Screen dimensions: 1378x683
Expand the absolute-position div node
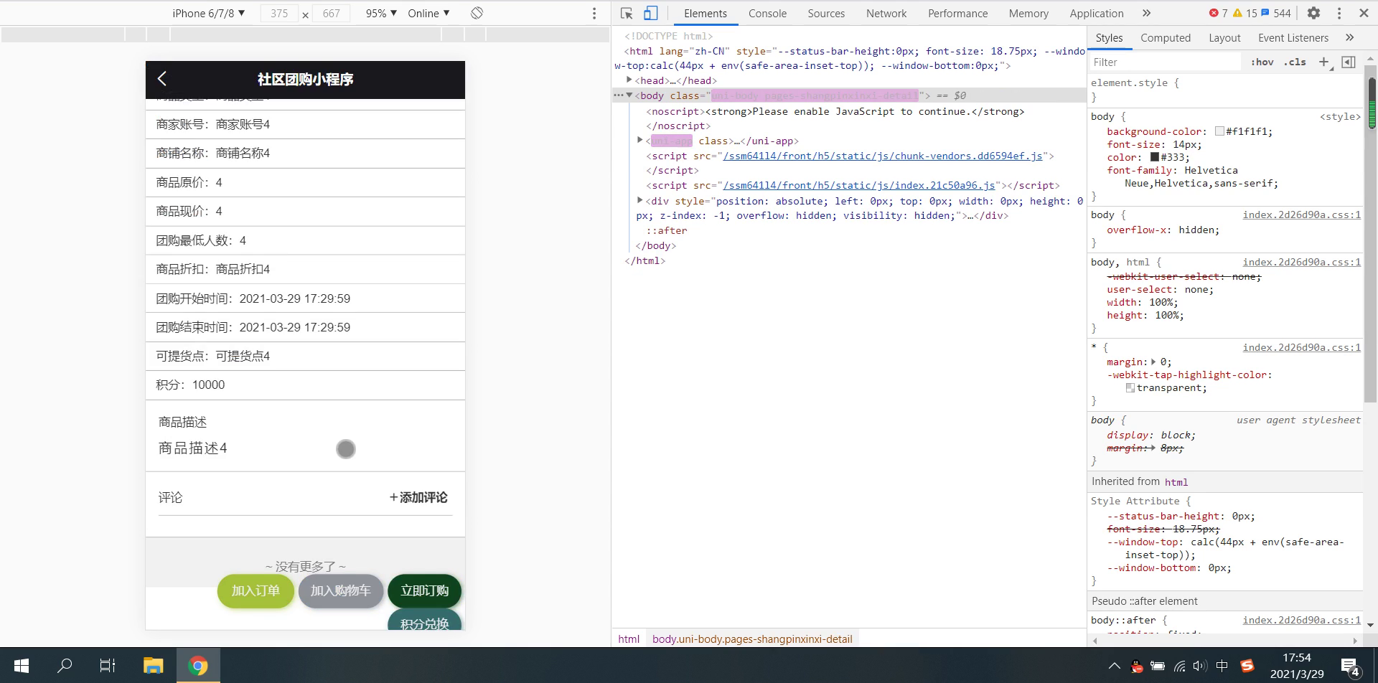tap(640, 200)
